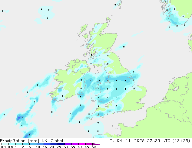Click the '22..23 UTC' time text
This screenshot has height=148, width=192.
[159, 141]
